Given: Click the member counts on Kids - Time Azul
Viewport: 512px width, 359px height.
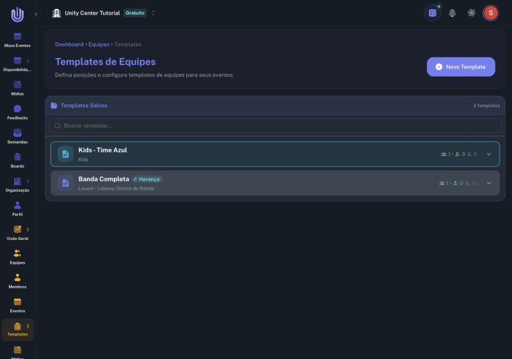Looking at the screenshot, I should 459,154.
